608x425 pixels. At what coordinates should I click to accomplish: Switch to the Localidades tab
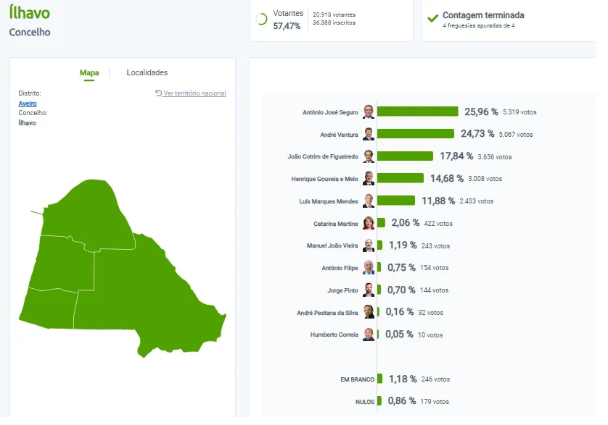(147, 72)
